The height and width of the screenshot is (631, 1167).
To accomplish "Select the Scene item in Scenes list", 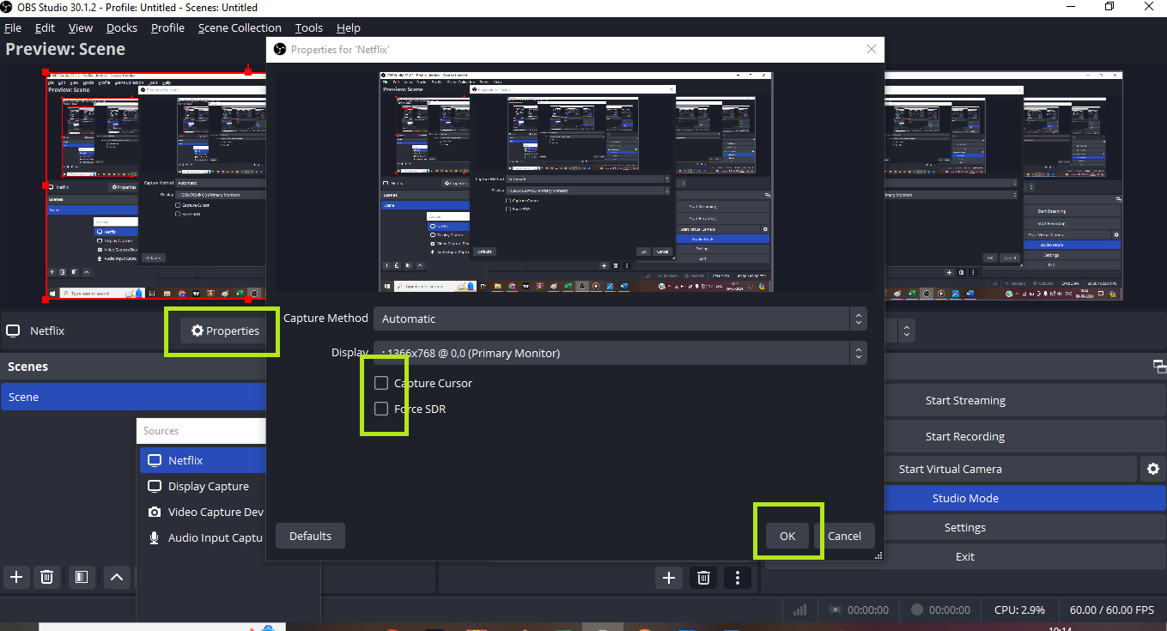I will [133, 397].
